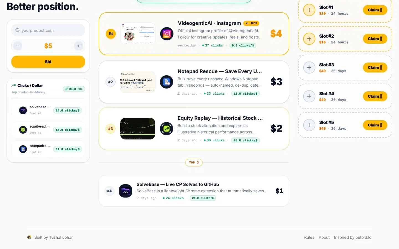Open the Notepad Rescue preview thumbnail
Viewport: 399px width, 249px height.
pos(138,82)
